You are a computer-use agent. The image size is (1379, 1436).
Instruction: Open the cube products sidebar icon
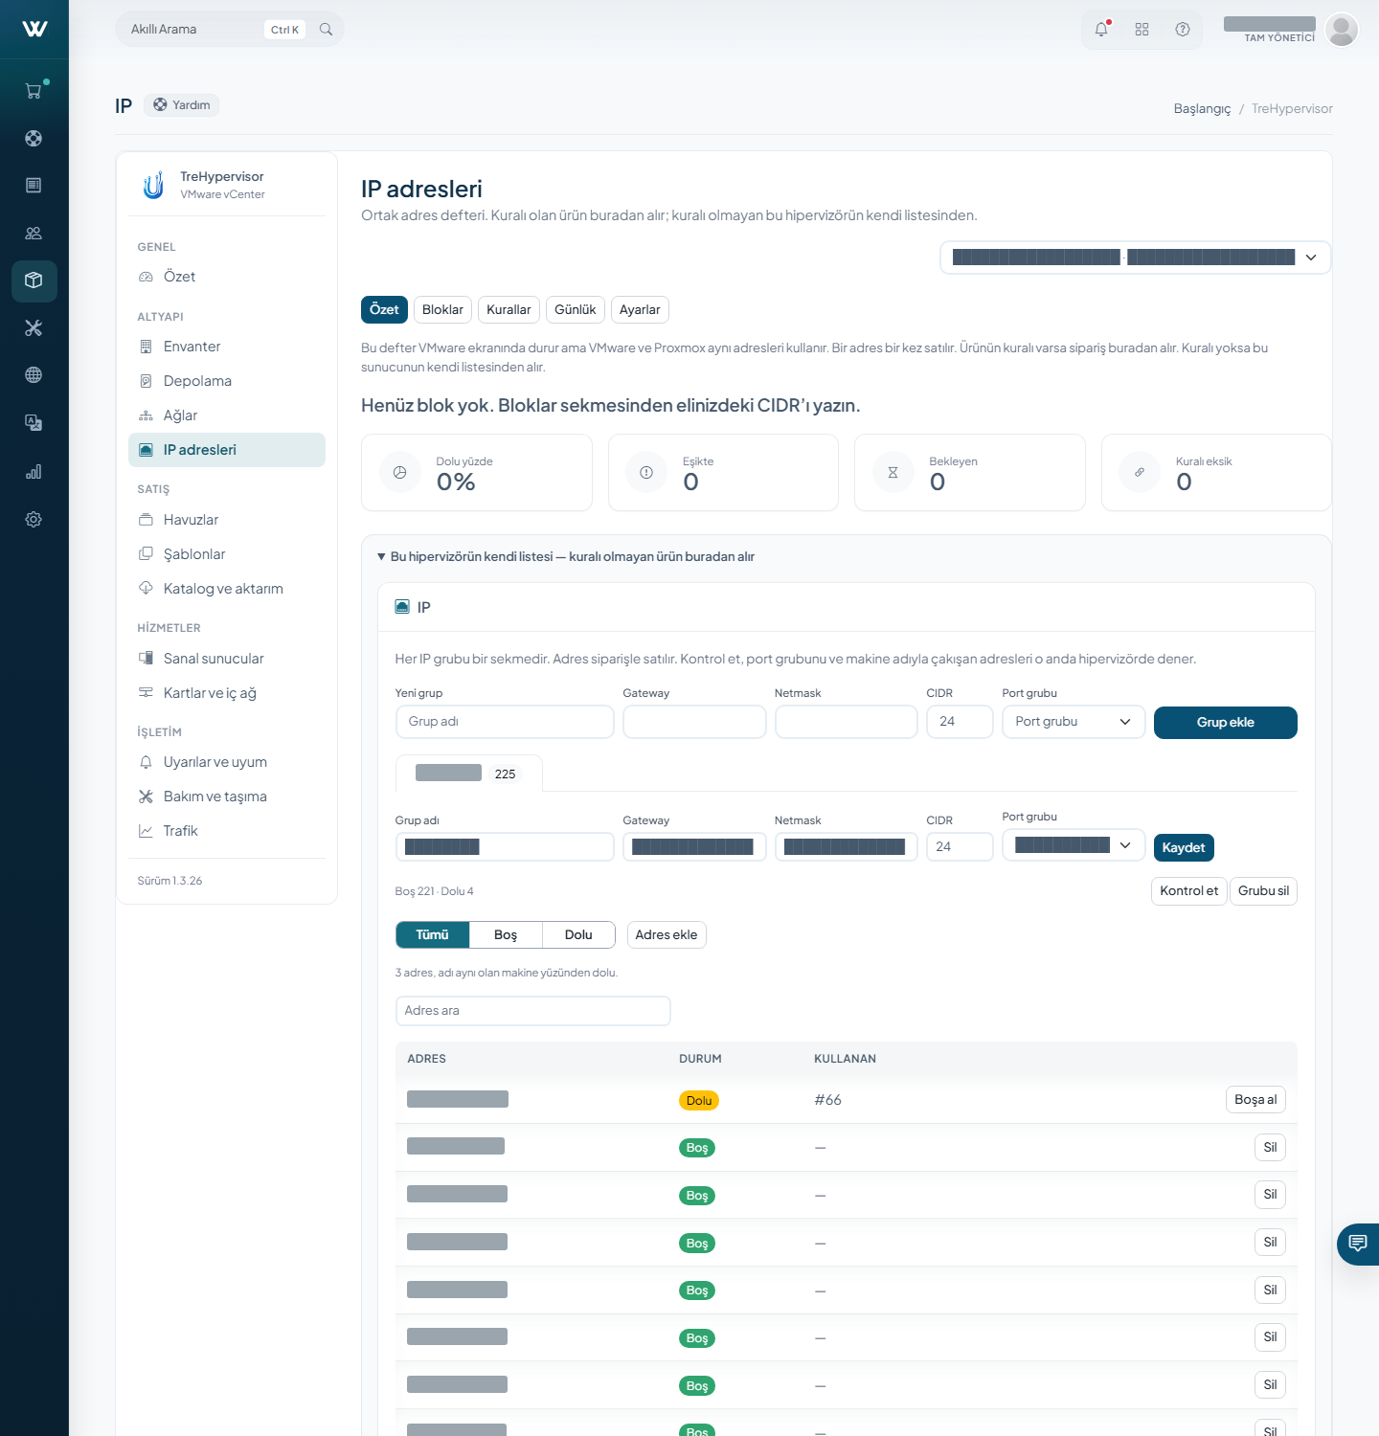click(34, 280)
